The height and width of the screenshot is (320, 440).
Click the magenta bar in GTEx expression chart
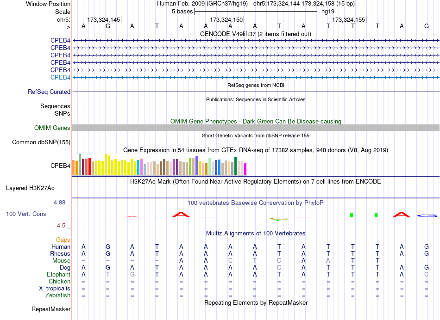pyautogui.click(x=245, y=169)
